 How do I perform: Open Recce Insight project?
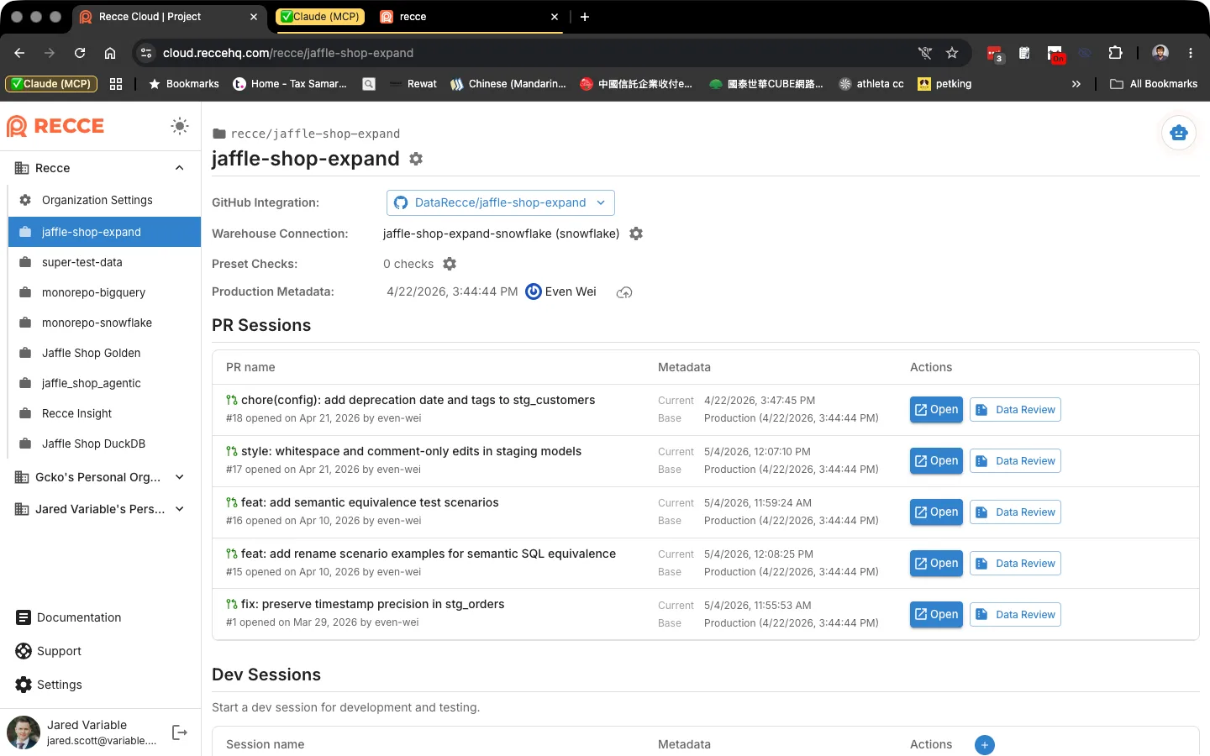coord(104,413)
